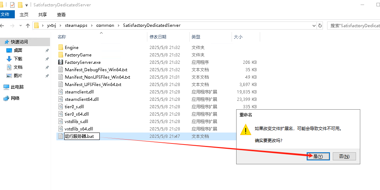Click the 3,697 KB size cell
The image size is (380, 190).
tap(248, 85)
